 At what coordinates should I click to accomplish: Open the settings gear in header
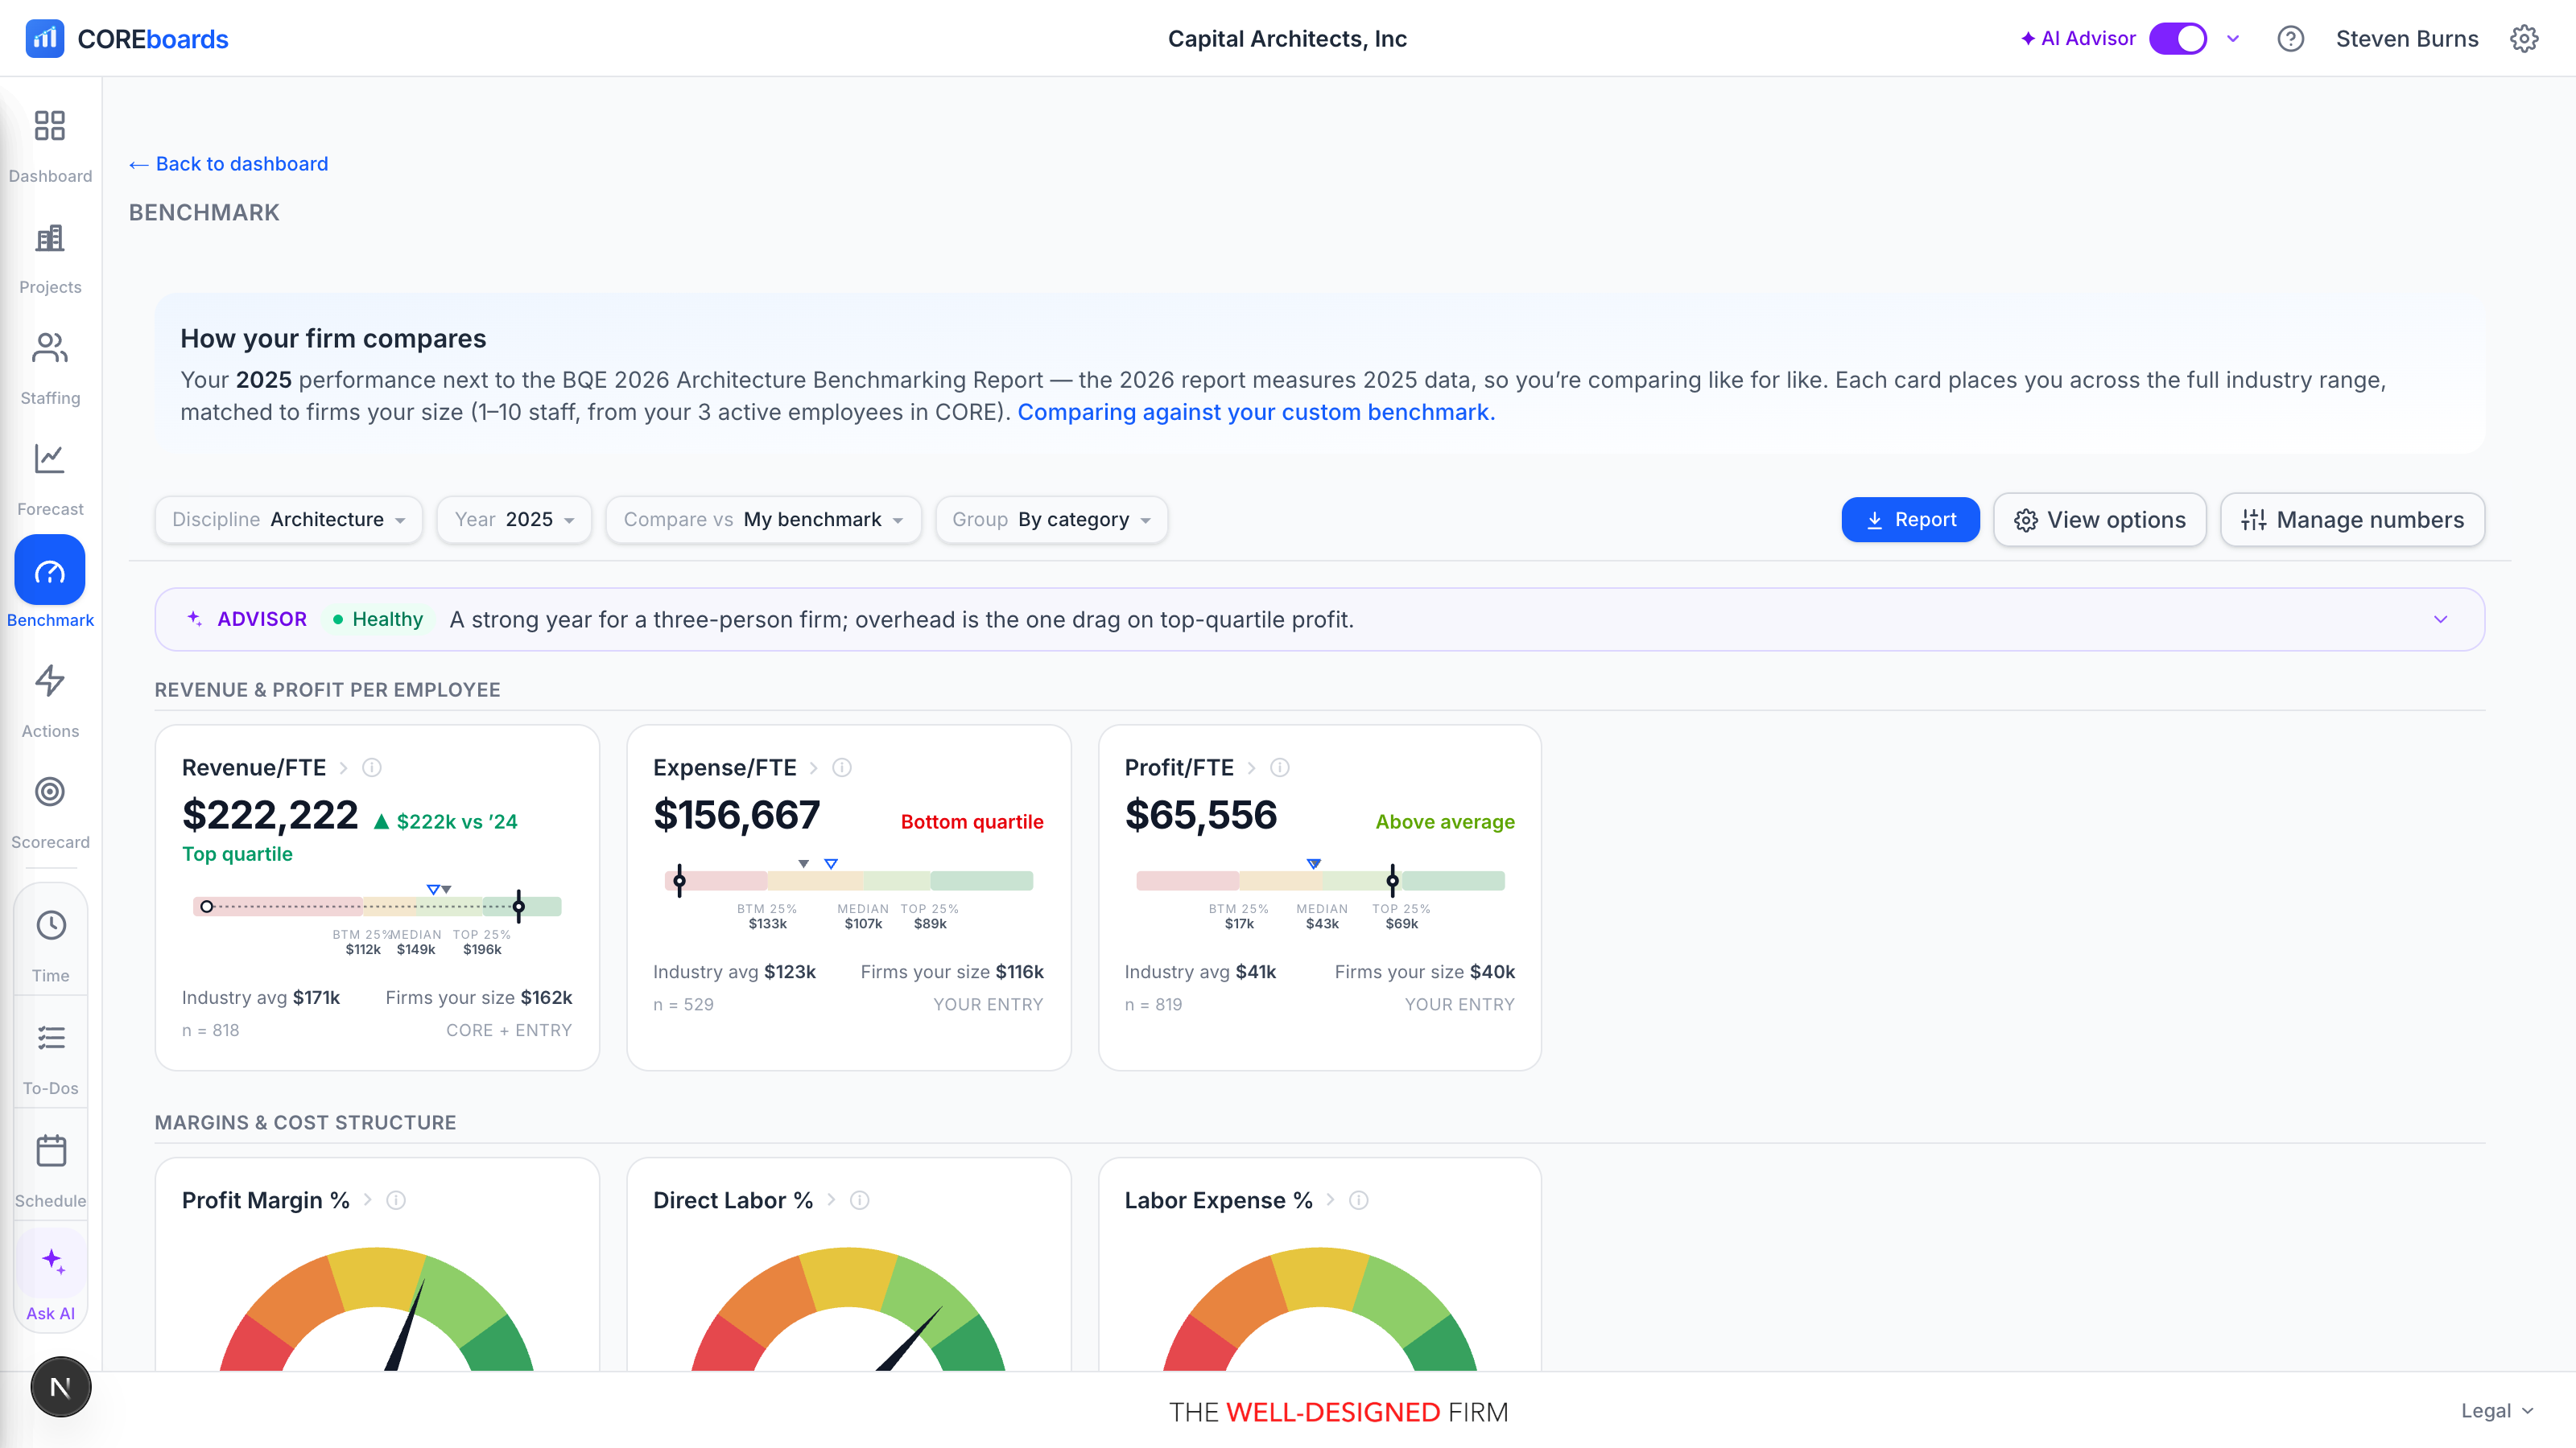click(x=2524, y=39)
